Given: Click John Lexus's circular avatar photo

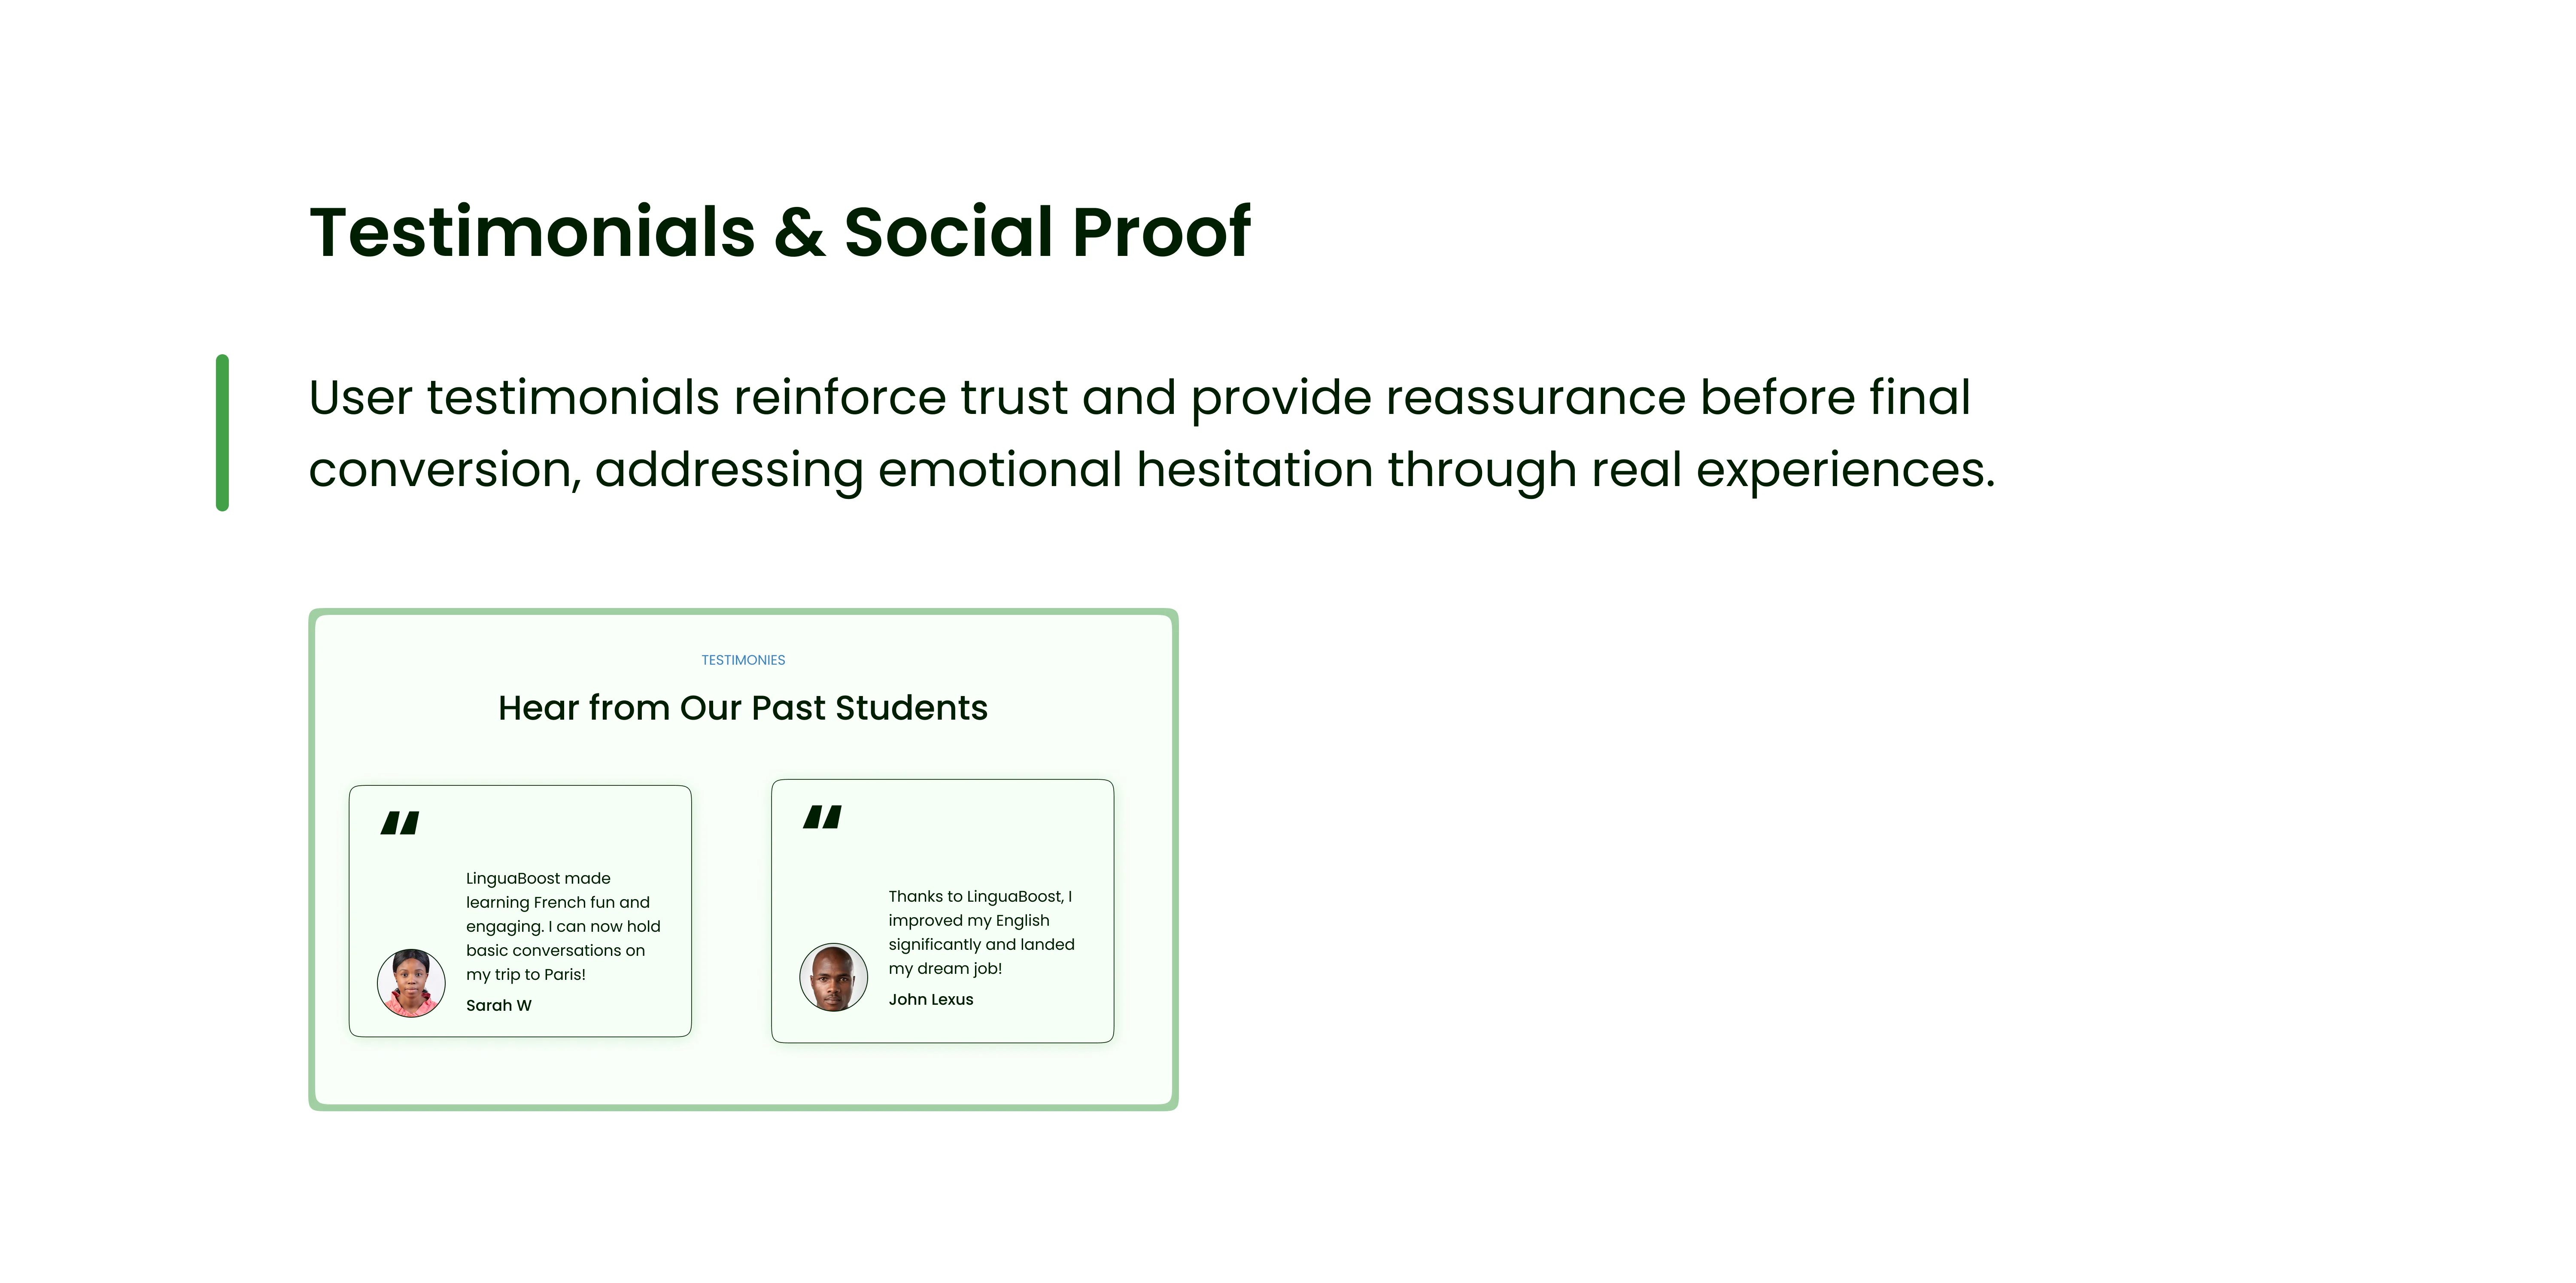Looking at the screenshot, I should pyautogui.click(x=833, y=976).
